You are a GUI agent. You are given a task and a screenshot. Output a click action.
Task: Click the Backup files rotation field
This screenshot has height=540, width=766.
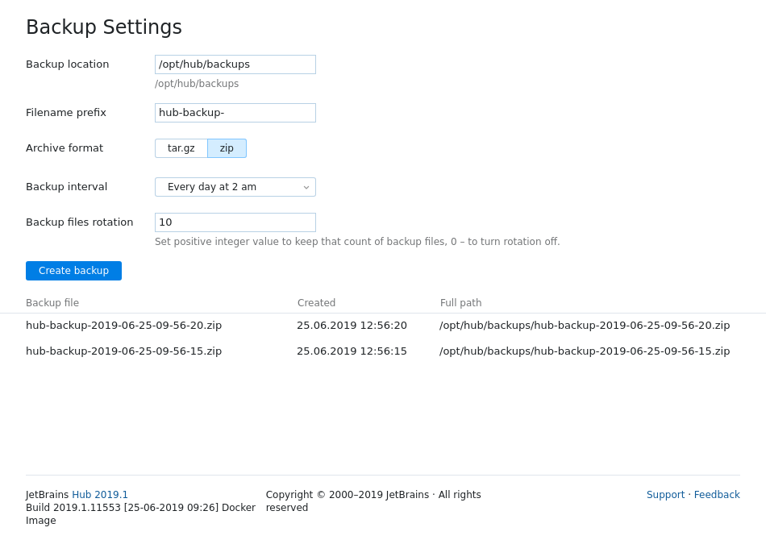[235, 222]
